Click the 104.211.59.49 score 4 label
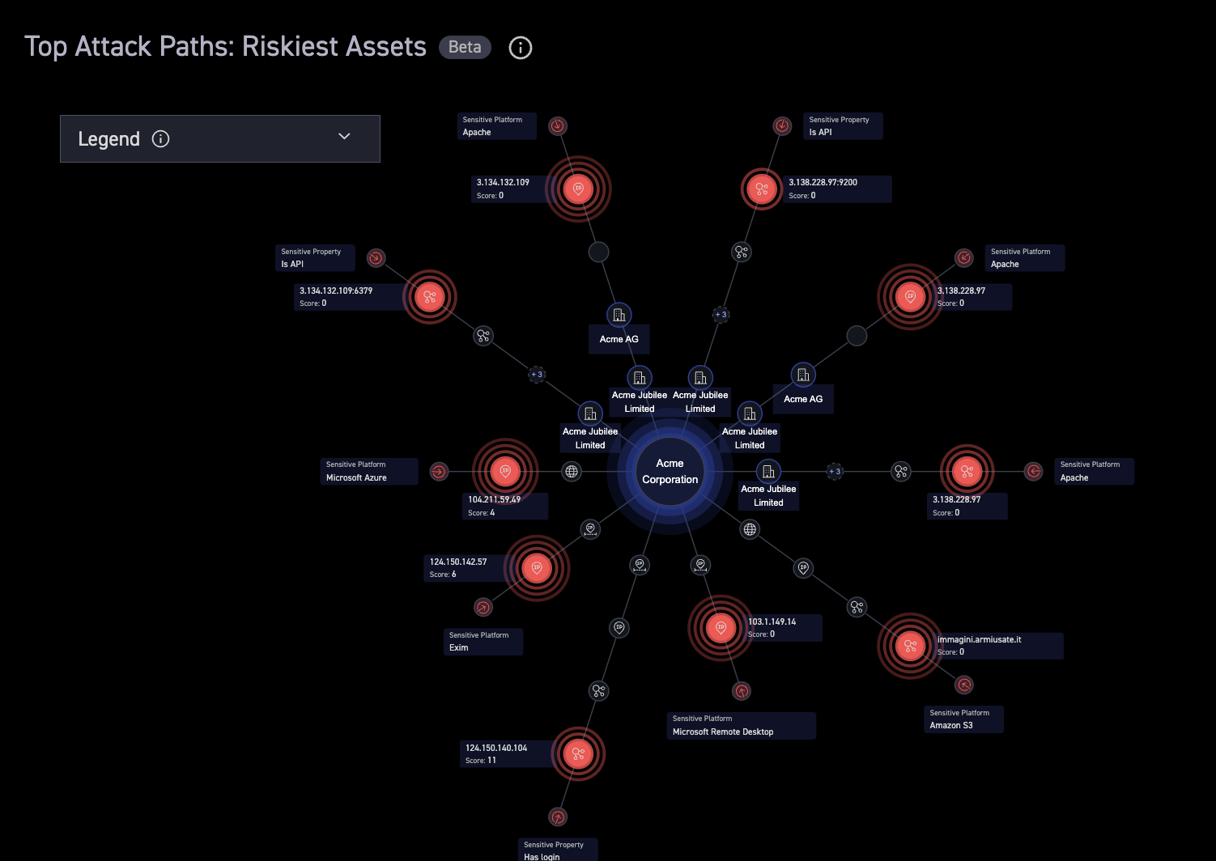The height and width of the screenshot is (861, 1216). click(x=507, y=506)
